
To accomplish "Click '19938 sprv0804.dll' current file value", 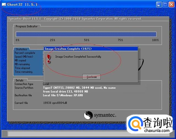I will (55, 103).
